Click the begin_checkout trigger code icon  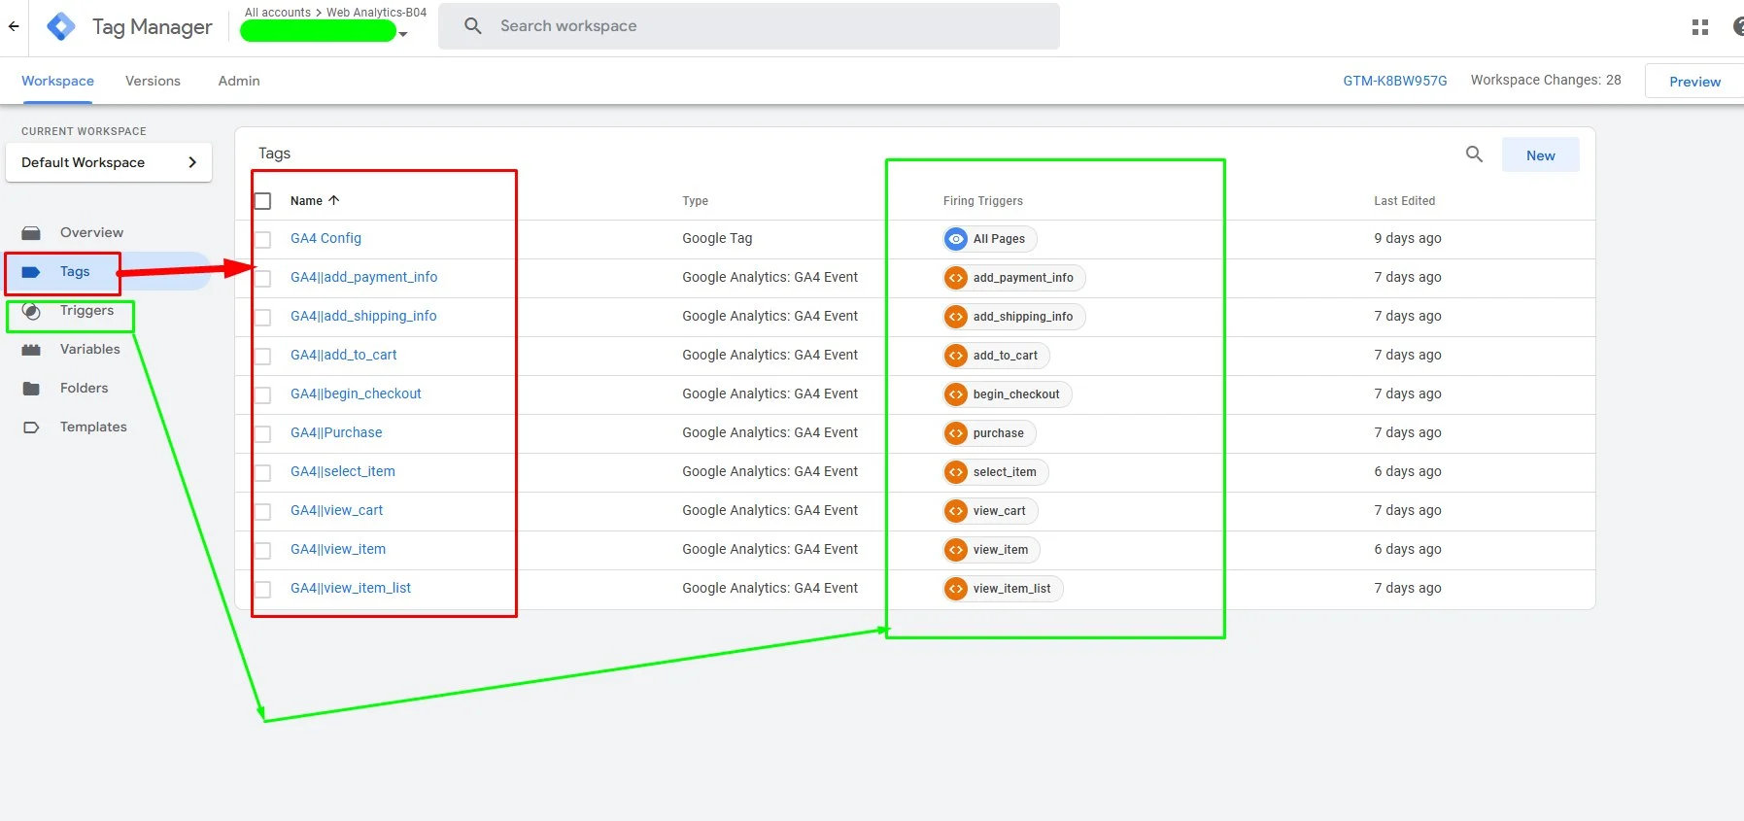(956, 394)
